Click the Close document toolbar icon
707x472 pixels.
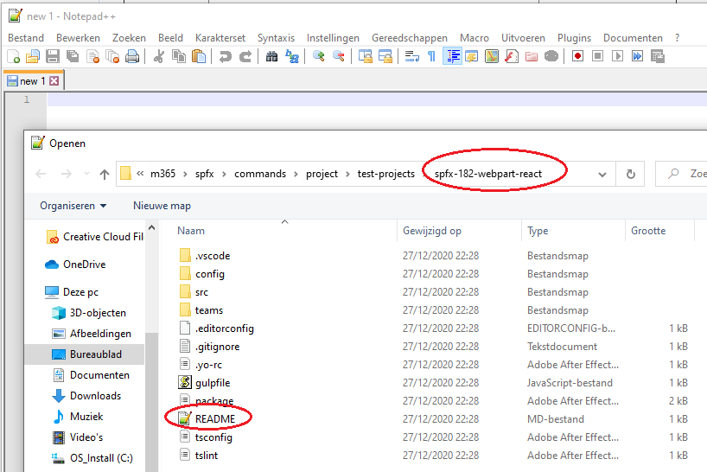point(92,56)
